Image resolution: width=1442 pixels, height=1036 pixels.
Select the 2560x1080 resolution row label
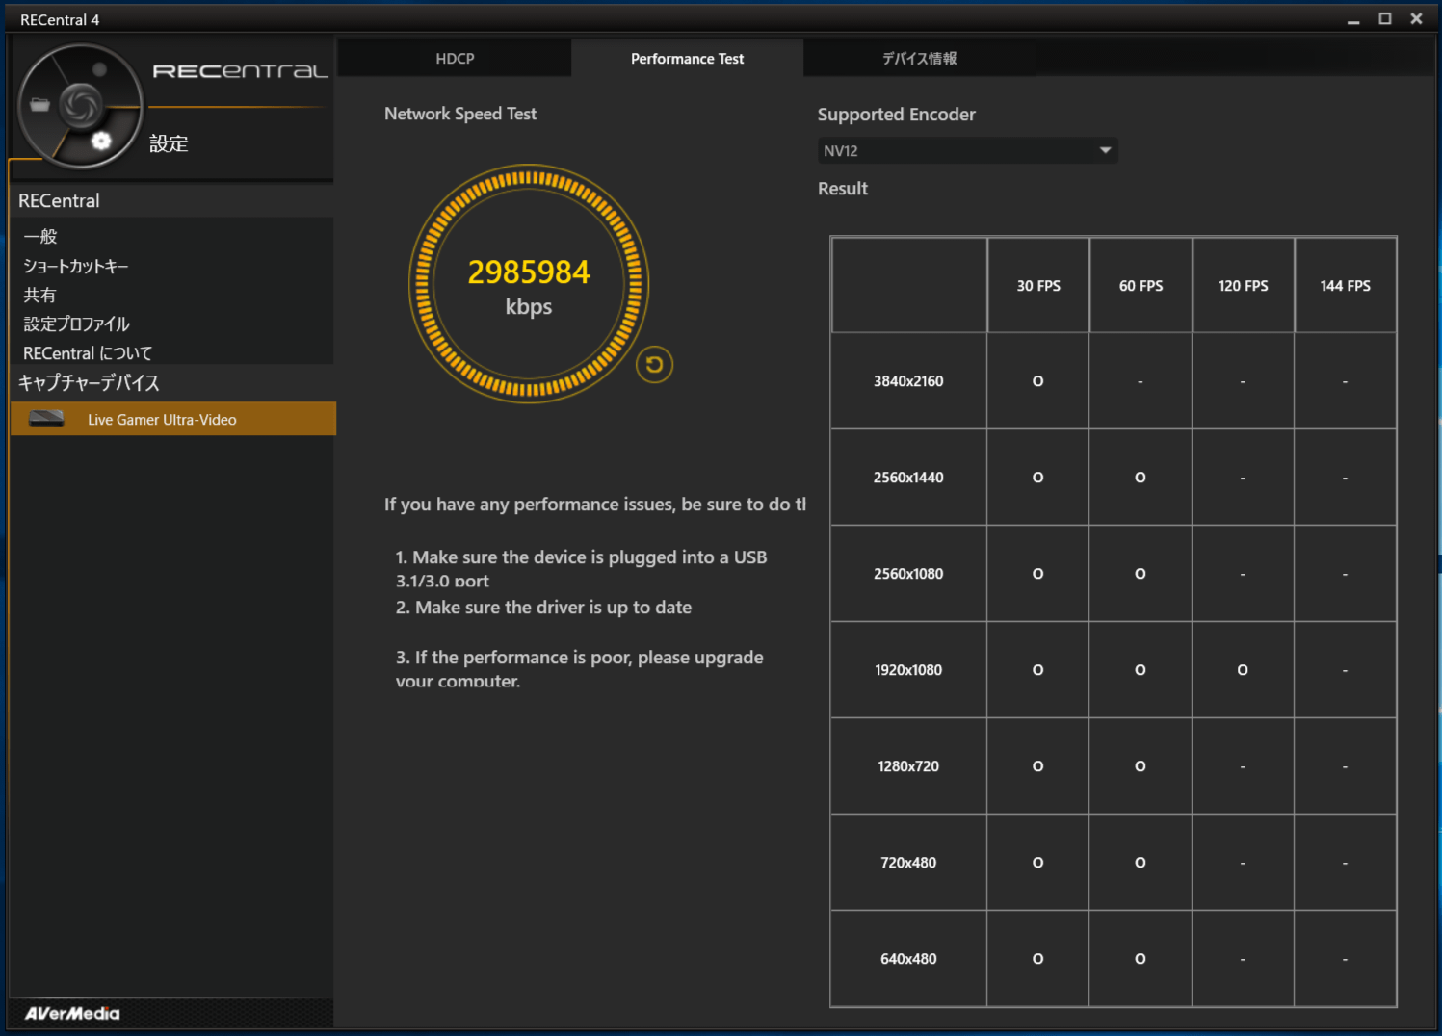[x=908, y=574]
